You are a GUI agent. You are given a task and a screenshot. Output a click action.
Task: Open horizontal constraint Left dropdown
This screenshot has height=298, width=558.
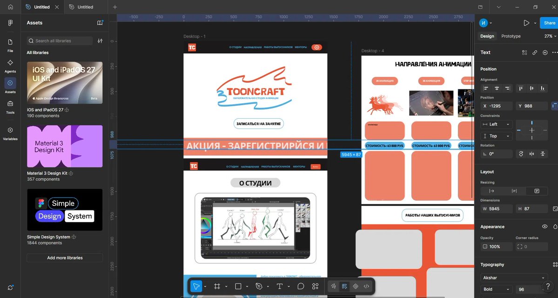point(497,124)
